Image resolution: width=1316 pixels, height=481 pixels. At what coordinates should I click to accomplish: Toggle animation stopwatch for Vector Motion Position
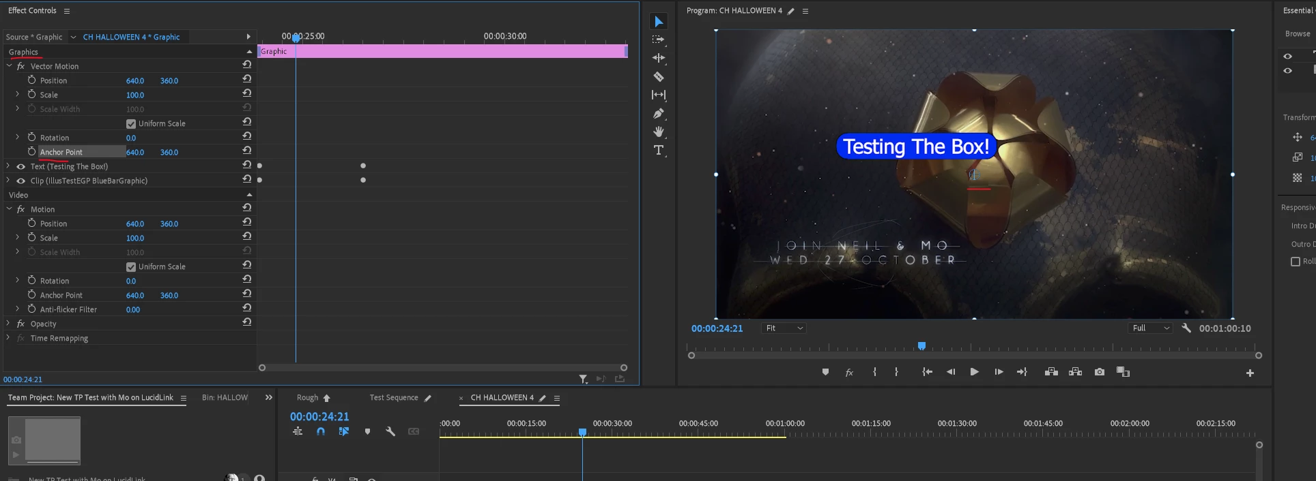point(31,80)
